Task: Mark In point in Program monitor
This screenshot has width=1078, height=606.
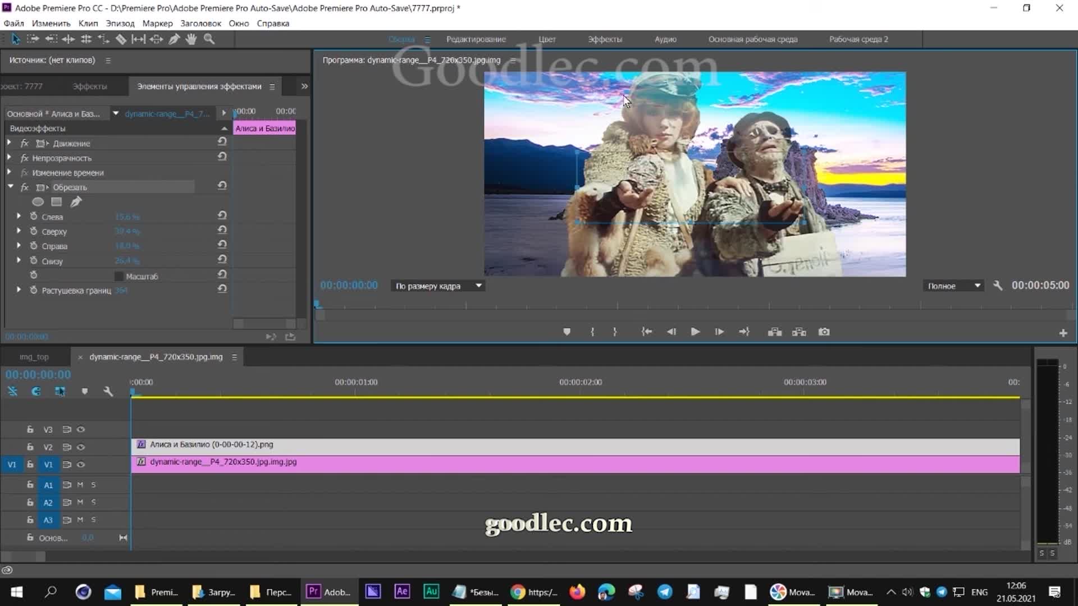Action: (x=592, y=332)
